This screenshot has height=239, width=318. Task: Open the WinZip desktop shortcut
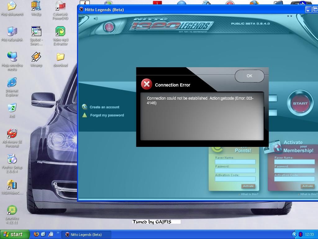click(36, 8)
